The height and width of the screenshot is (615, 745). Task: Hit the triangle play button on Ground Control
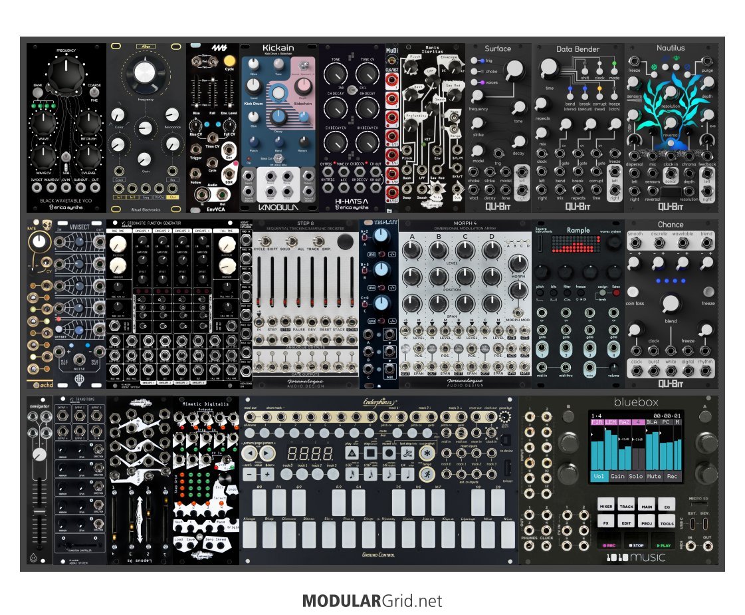352,453
